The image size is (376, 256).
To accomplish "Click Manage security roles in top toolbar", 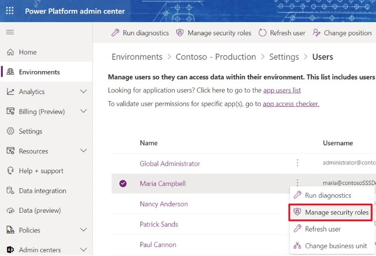I will [219, 32].
